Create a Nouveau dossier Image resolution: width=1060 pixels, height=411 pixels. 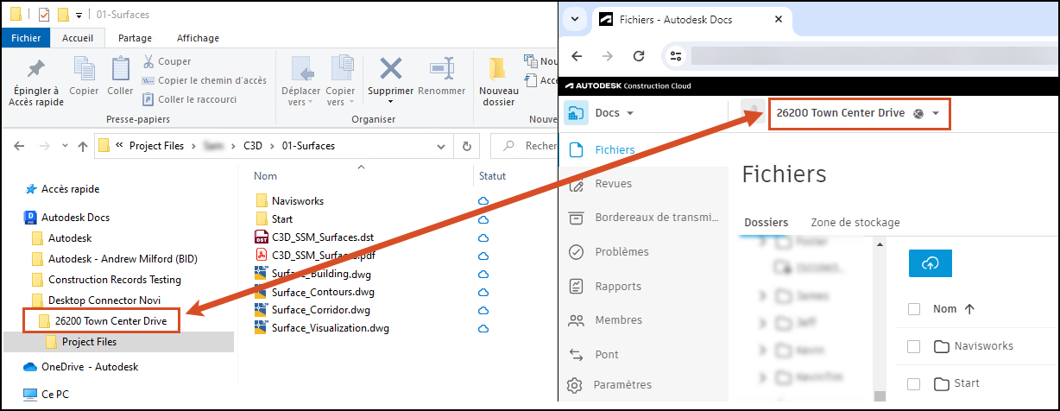[499, 83]
